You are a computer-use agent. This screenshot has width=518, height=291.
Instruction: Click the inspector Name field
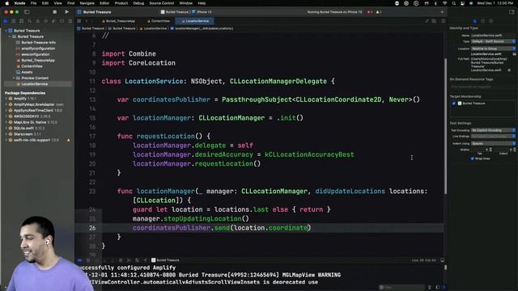pyautogui.click(x=493, y=36)
